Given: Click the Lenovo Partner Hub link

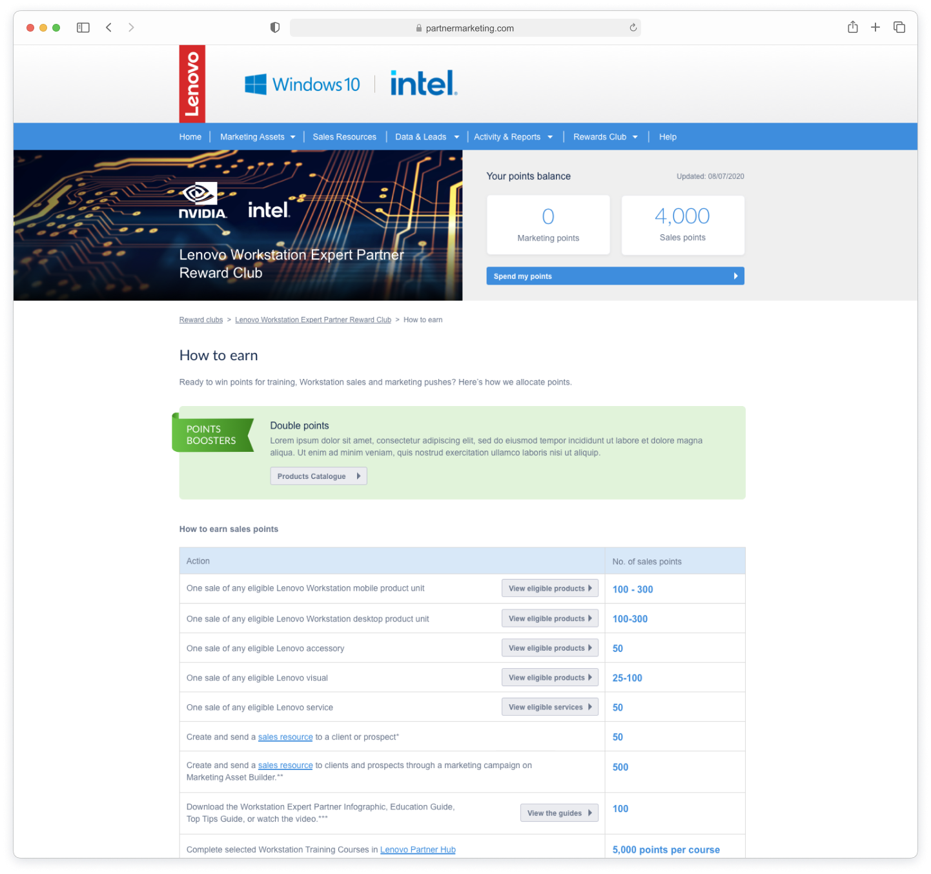Looking at the screenshot, I should tap(418, 849).
